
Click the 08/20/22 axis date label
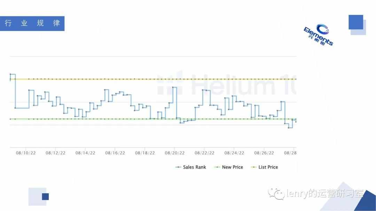pyautogui.click(x=174, y=153)
